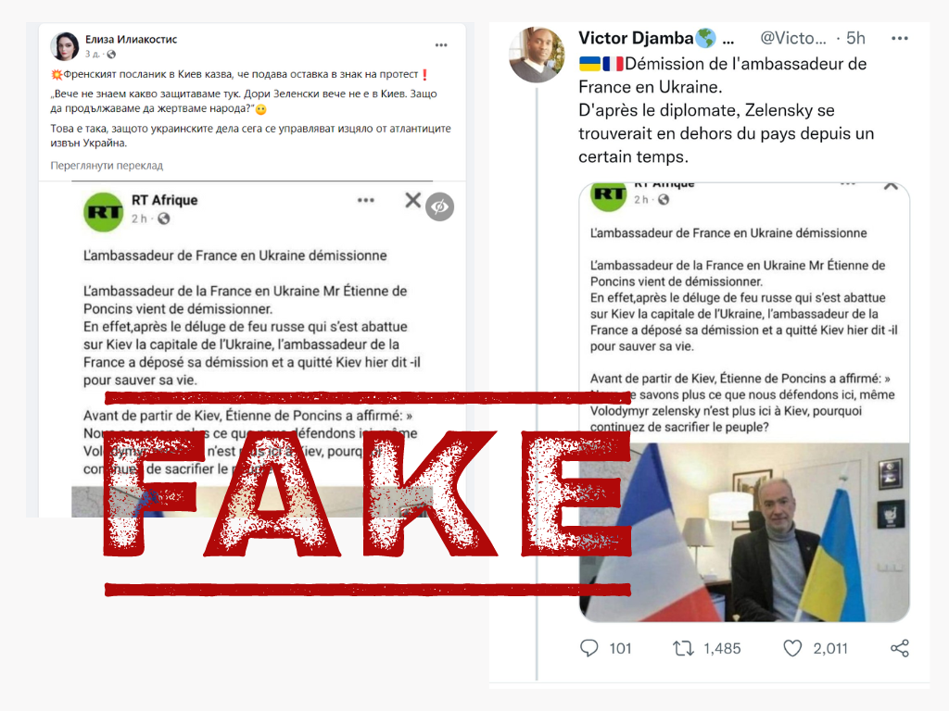Like the tweet via heart icon
Viewport: 949px width, 711px height.
[x=792, y=648]
